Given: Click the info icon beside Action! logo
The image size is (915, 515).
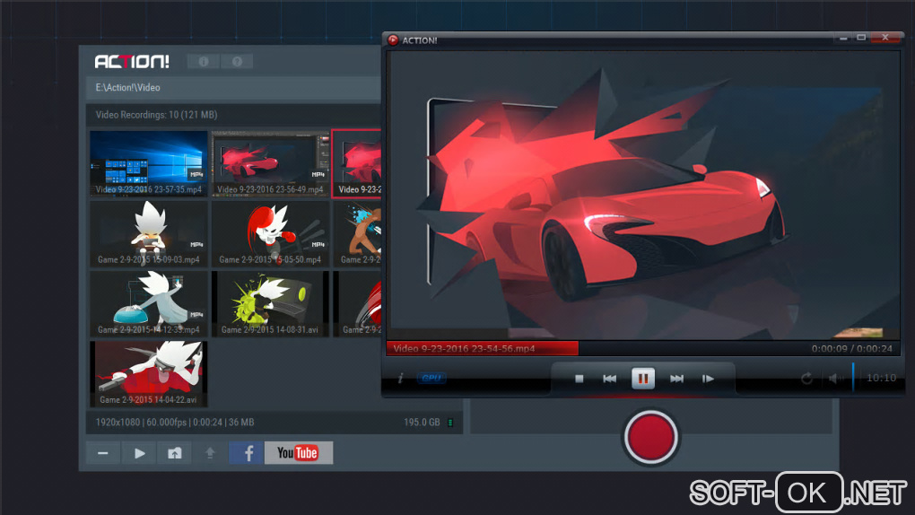Looking at the screenshot, I should (204, 61).
